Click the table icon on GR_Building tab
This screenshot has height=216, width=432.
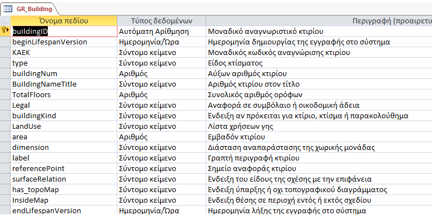point(8,9)
